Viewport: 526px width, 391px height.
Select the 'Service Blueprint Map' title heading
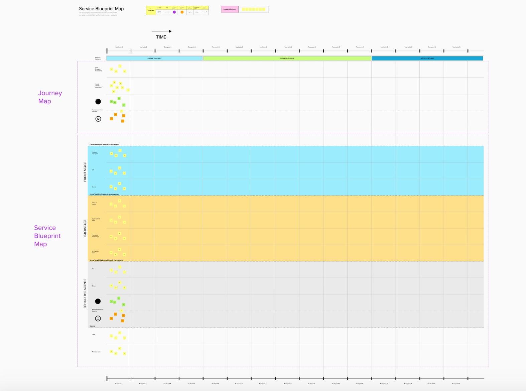101,9
